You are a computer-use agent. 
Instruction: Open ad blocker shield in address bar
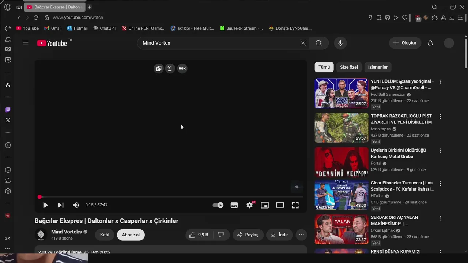[387, 18]
